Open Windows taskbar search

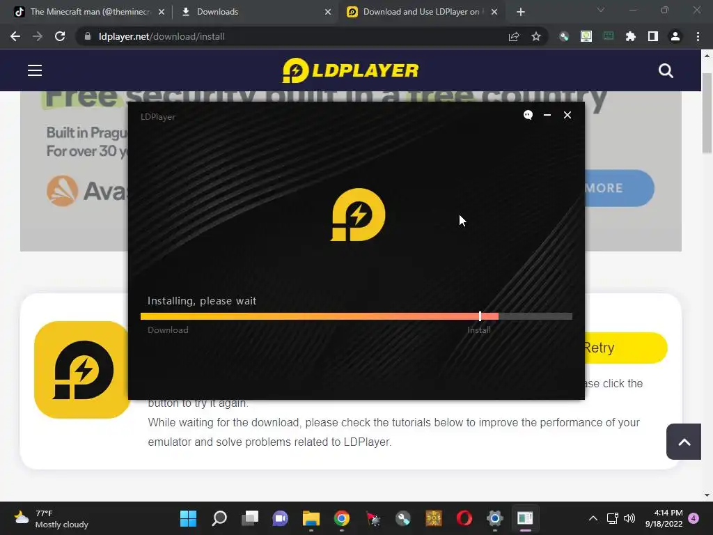[x=219, y=518]
